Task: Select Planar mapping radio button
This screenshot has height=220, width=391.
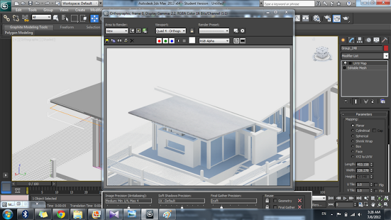Action: (353, 125)
